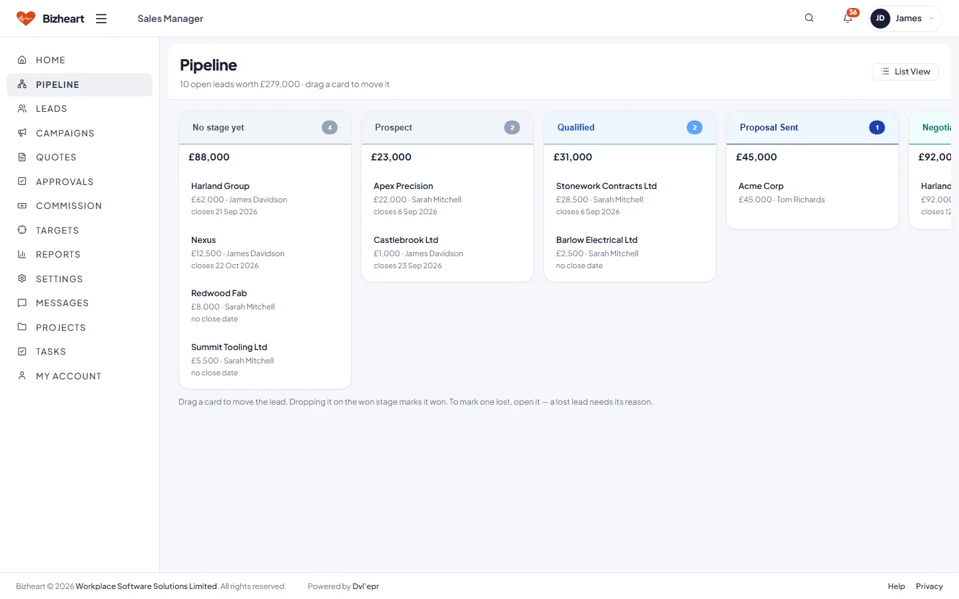Image resolution: width=959 pixels, height=599 pixels.
Task: Open the Redwood Fab card
Action: click(264, 305)
